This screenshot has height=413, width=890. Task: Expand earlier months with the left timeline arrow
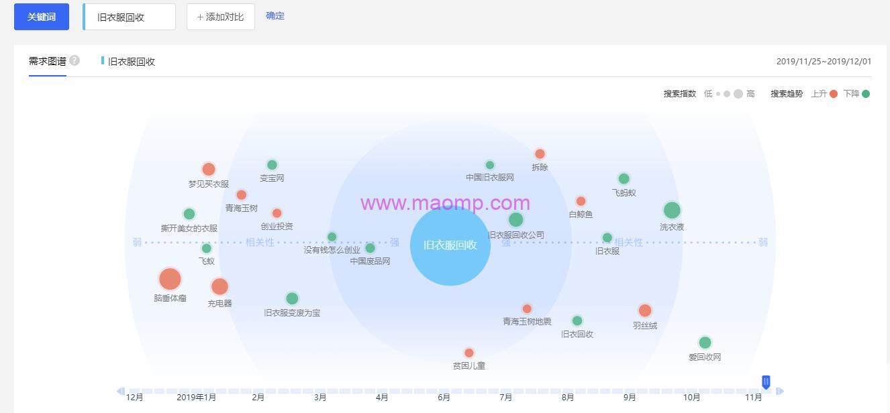click(121, 390)
